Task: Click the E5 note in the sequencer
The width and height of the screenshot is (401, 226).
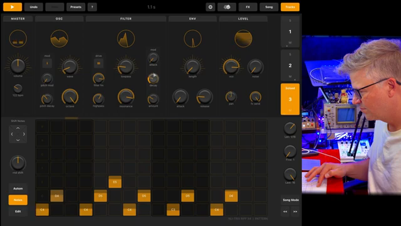Action: pyautogui.click(x=115, y=182)
